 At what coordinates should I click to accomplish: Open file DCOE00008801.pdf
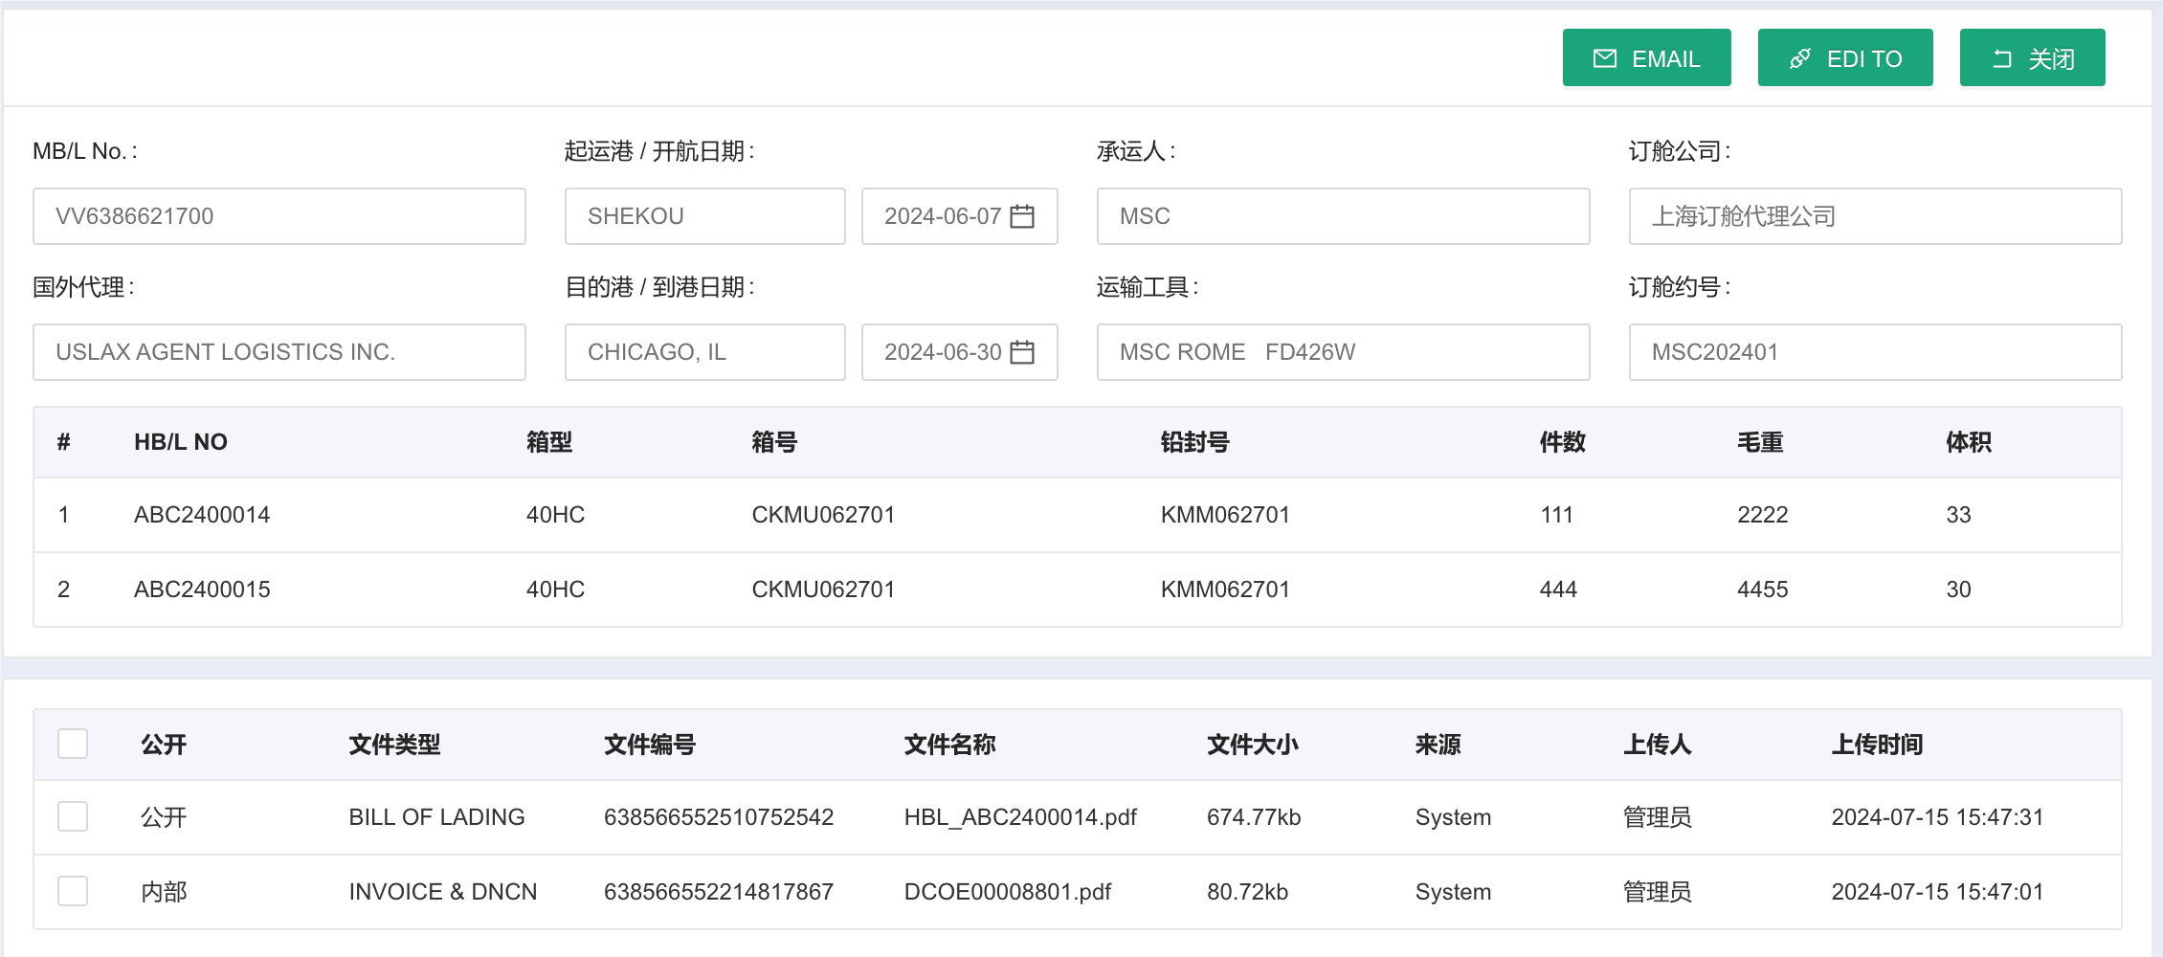point(1008,892)
